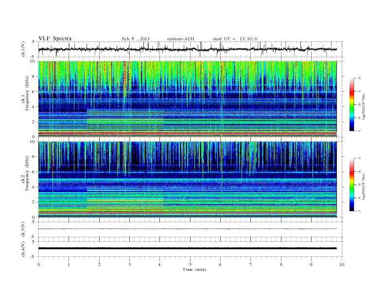Click the ch.1 PSD color scale bar
Screen dimensions: 385x297
(x=351, y=104)
